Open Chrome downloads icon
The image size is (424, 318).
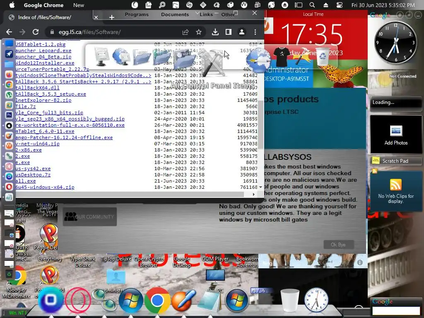(x=215, y=32)
